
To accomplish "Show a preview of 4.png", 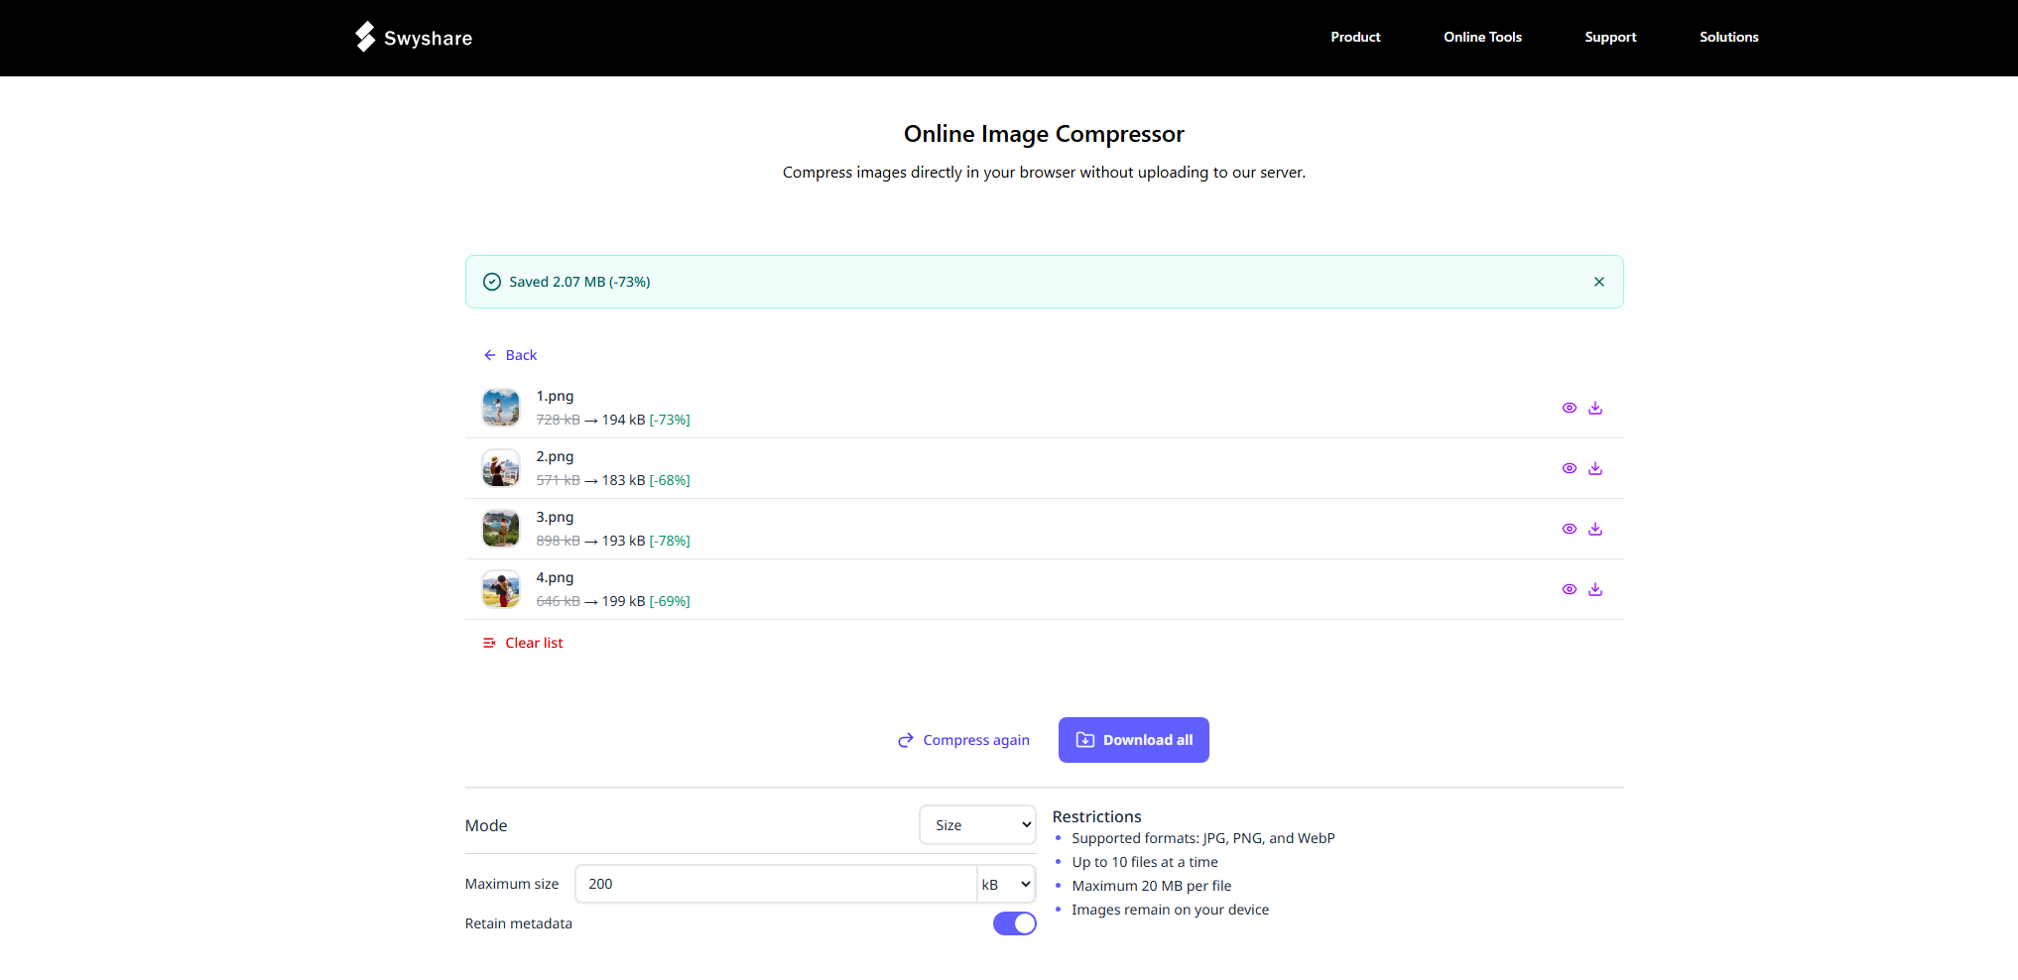I will [1569, 588].
